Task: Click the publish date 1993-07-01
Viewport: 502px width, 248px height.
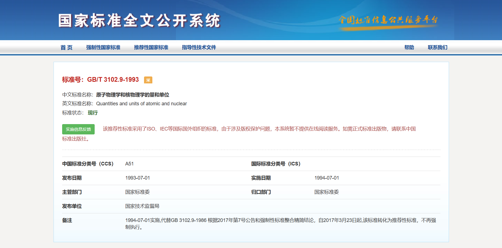Action: [137, 178]
